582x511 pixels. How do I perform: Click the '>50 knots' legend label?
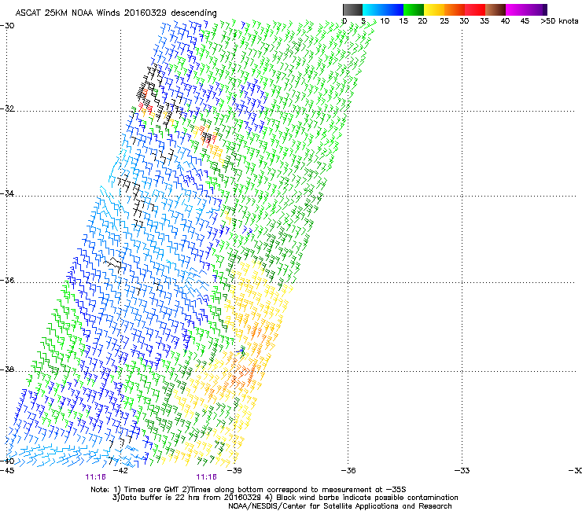pyautogui.click(x=559, y=21)
